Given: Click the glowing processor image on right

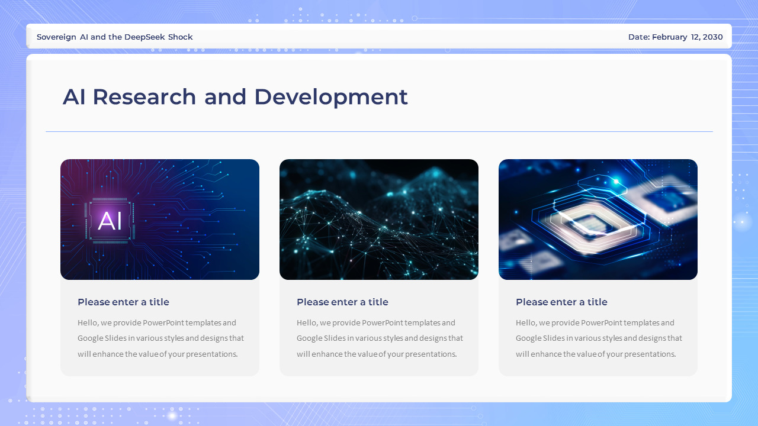Looking at the screenshot, I should (x=598, y=219).
